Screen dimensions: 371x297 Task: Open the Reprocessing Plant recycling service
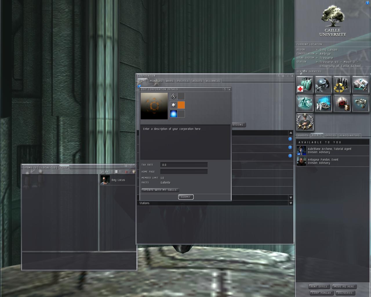coord(342,85)
